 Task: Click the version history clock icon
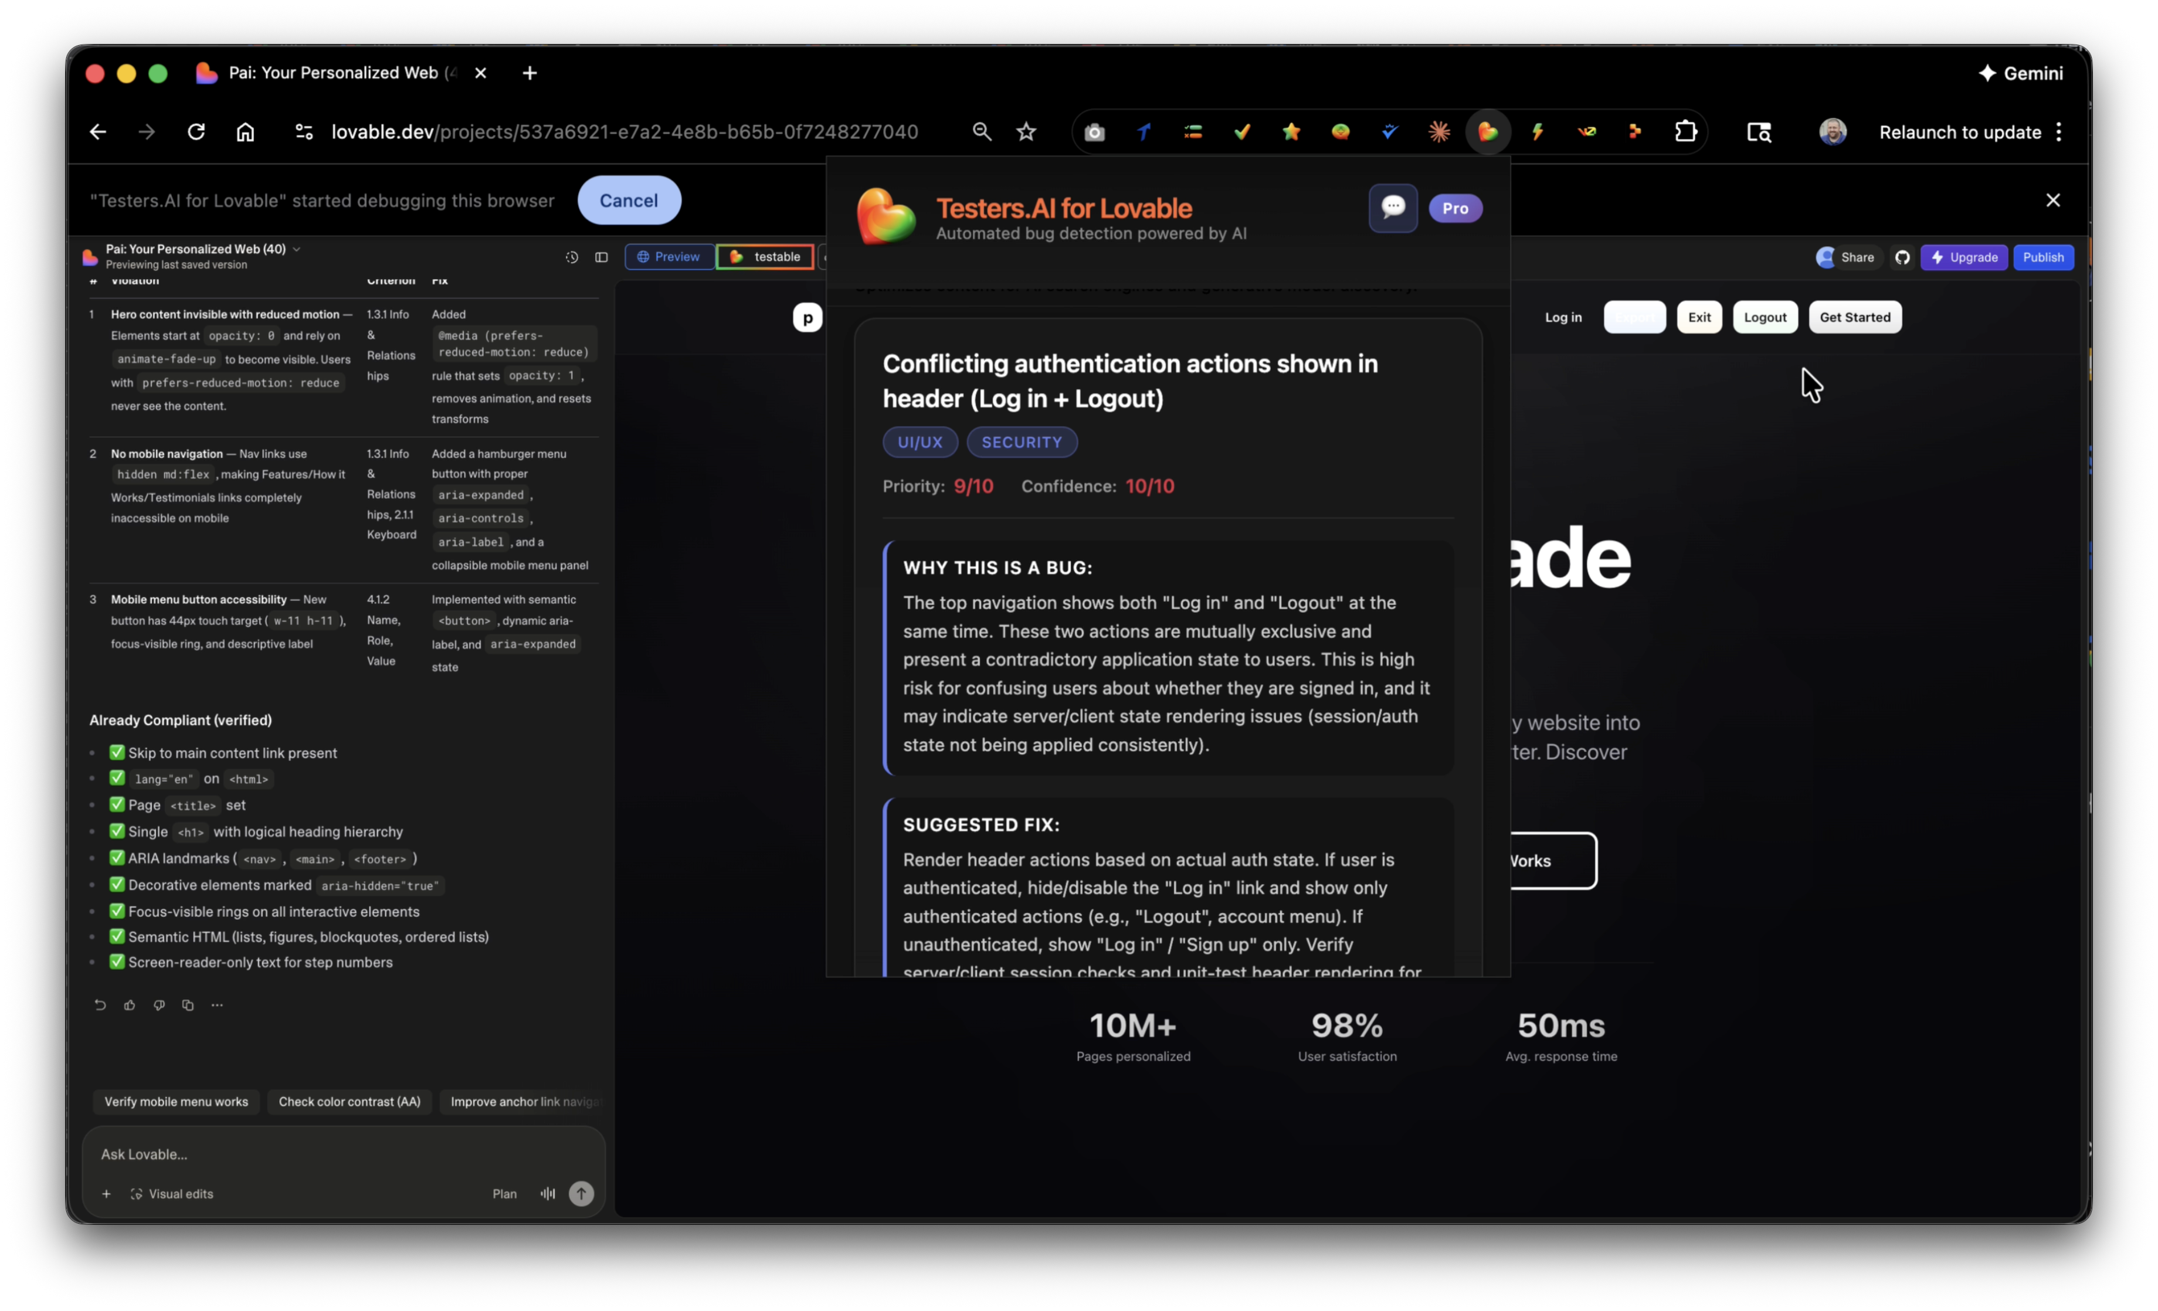(572, 257)
